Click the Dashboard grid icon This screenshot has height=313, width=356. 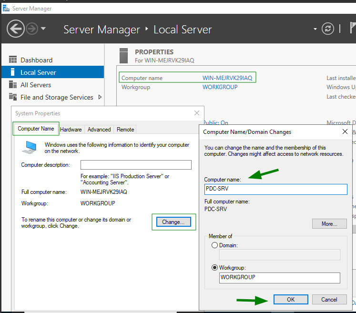click(x=13, y=60)
